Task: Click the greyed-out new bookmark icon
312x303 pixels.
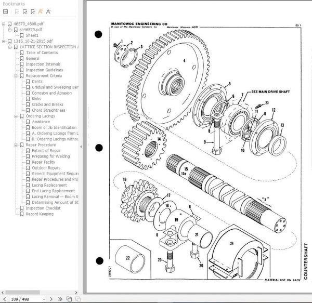Action: coord(17,11)
